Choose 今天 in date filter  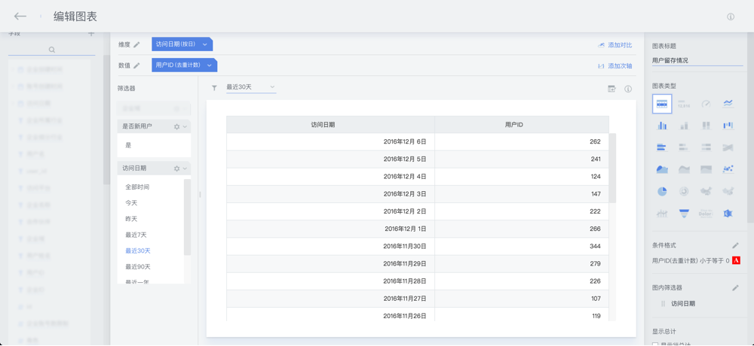tap(131, 202)
